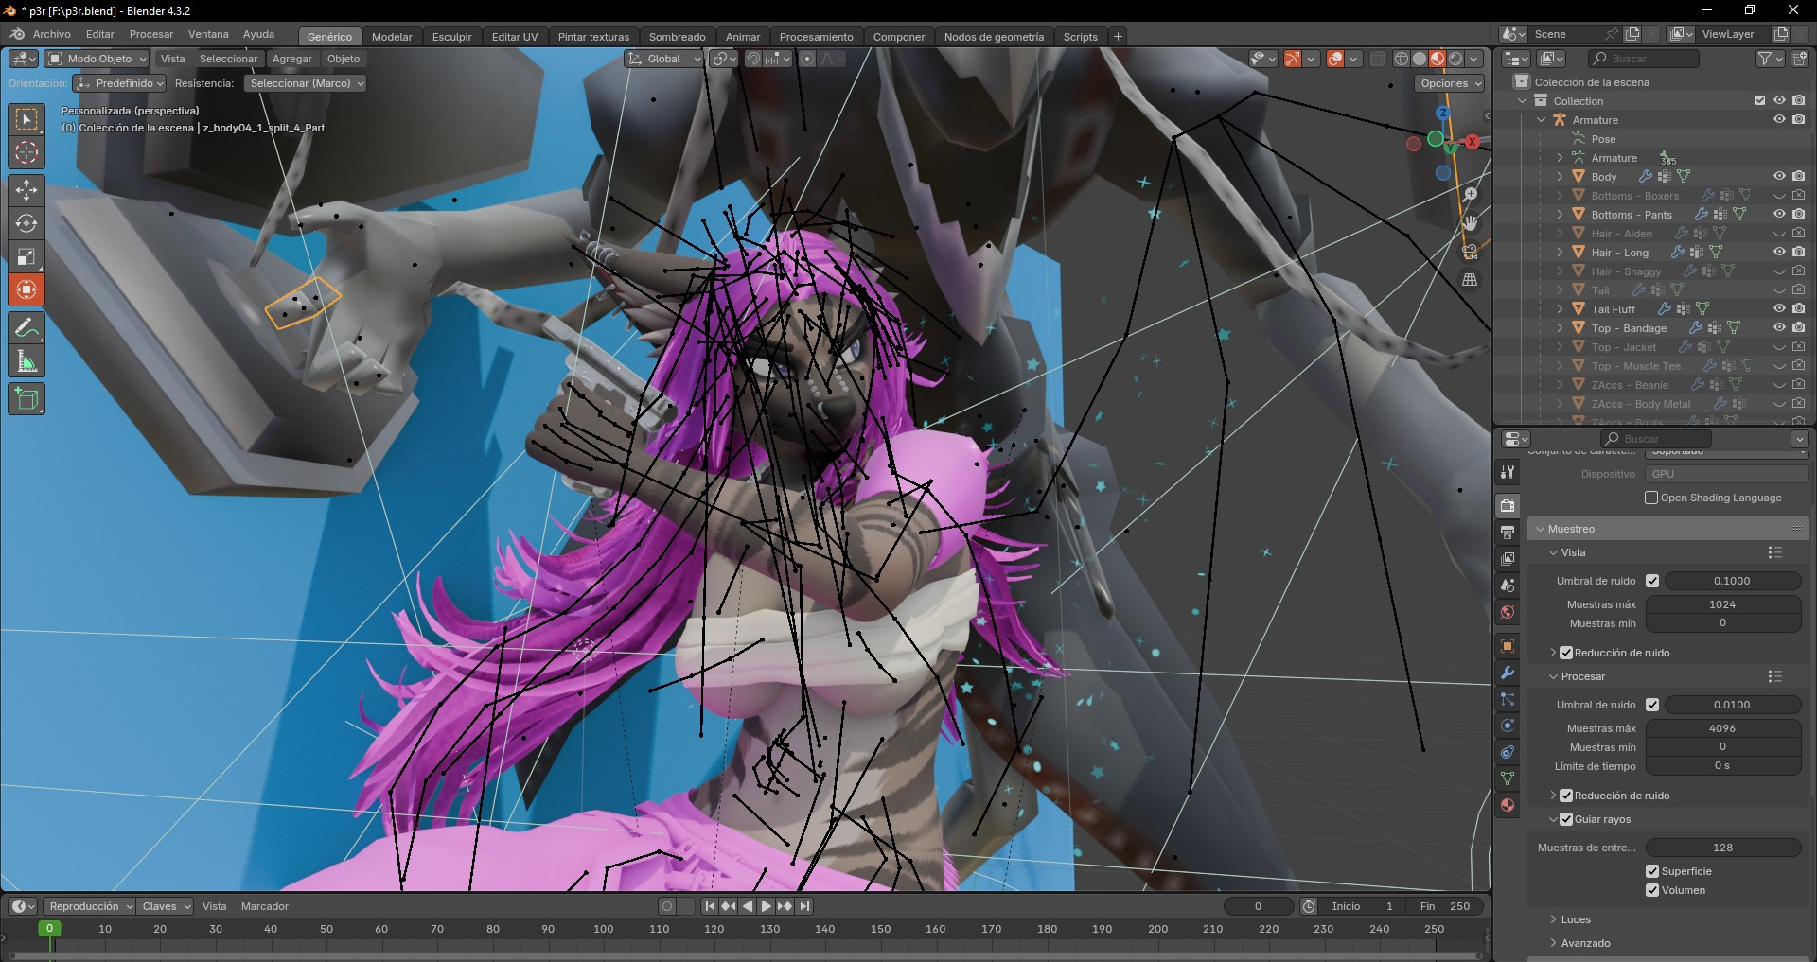Hide Tail Fluff in viewport
1817x962 pixels.
1779,309
